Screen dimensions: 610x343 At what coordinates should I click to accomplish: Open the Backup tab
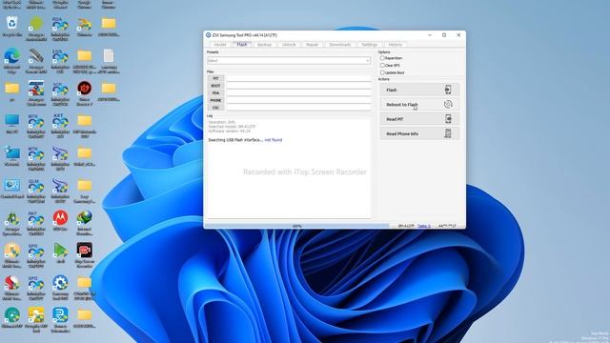[265, 45]
